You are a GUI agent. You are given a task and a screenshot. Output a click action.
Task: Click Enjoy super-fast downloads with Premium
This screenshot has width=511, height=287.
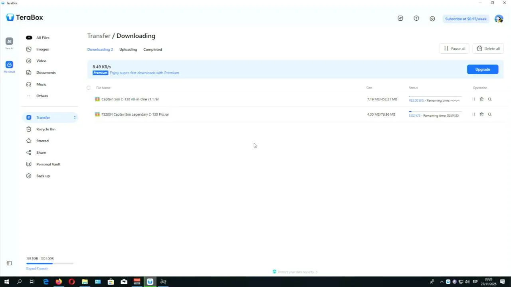tap(145, 73)
